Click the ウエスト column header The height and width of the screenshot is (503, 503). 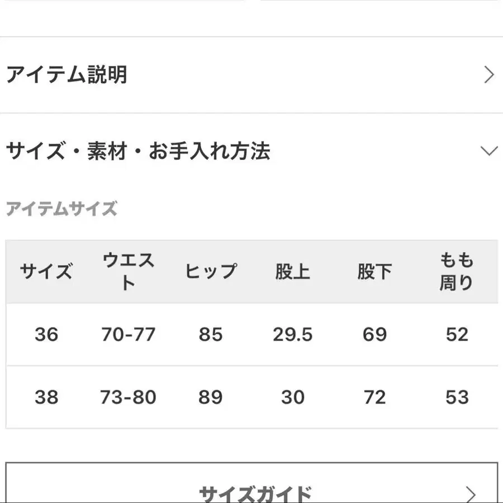127,272
